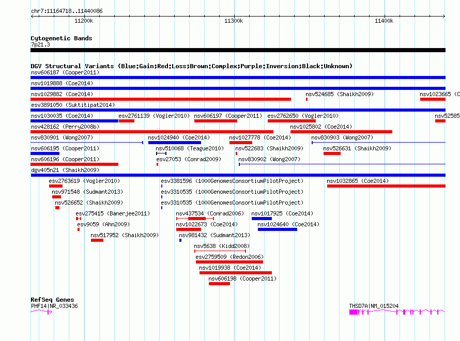Click the PHF14 gene arrow glyph
This screenshot has height=341, width=460.
[x=41, y=312]
